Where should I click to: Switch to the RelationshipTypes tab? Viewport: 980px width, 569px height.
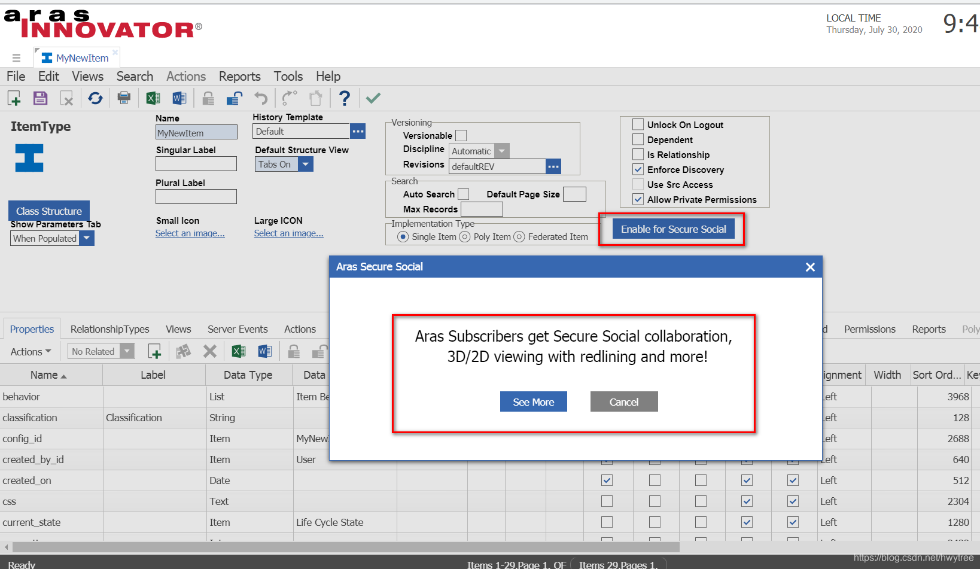coord(109,329)
